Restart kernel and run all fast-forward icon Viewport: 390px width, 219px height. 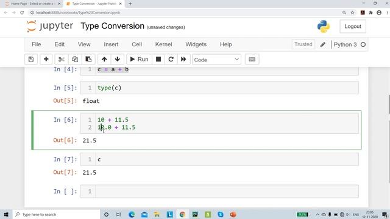click(183, 60)
